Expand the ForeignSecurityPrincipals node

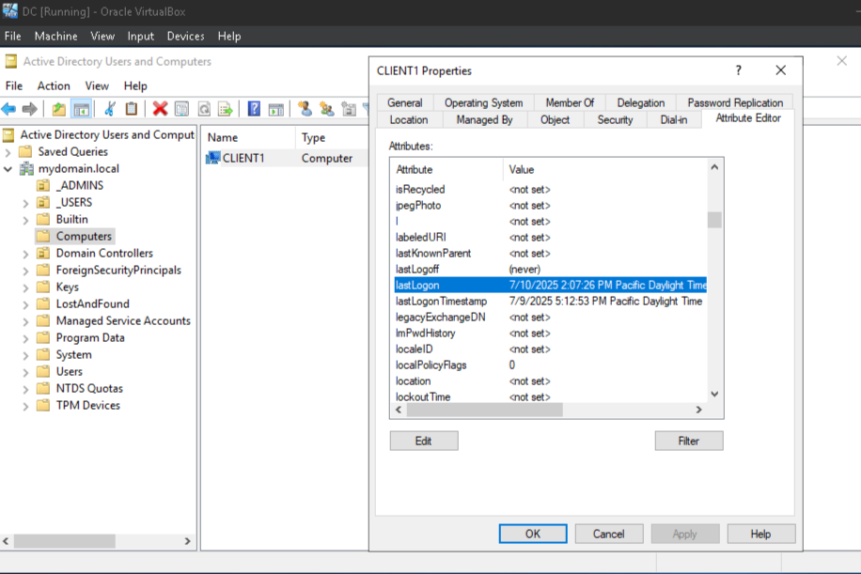click(x=25, y=271)
